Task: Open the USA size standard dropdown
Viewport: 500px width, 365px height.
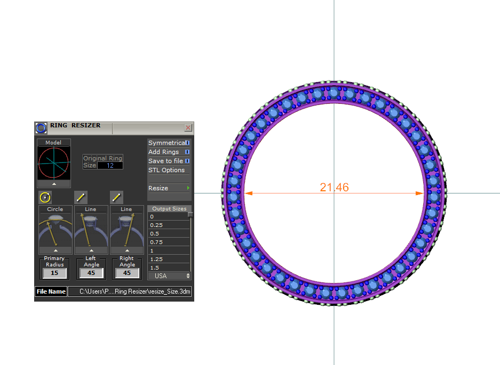Action: (x=169, y=276)
